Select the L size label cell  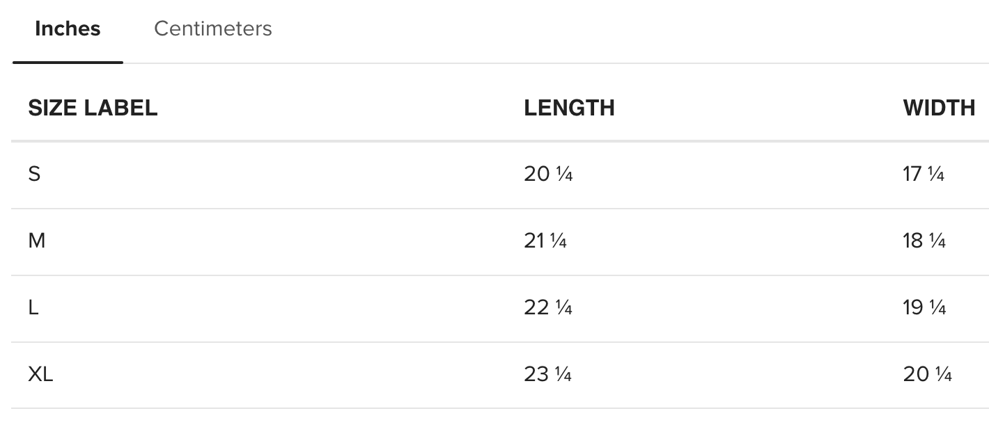pos(33,307)
